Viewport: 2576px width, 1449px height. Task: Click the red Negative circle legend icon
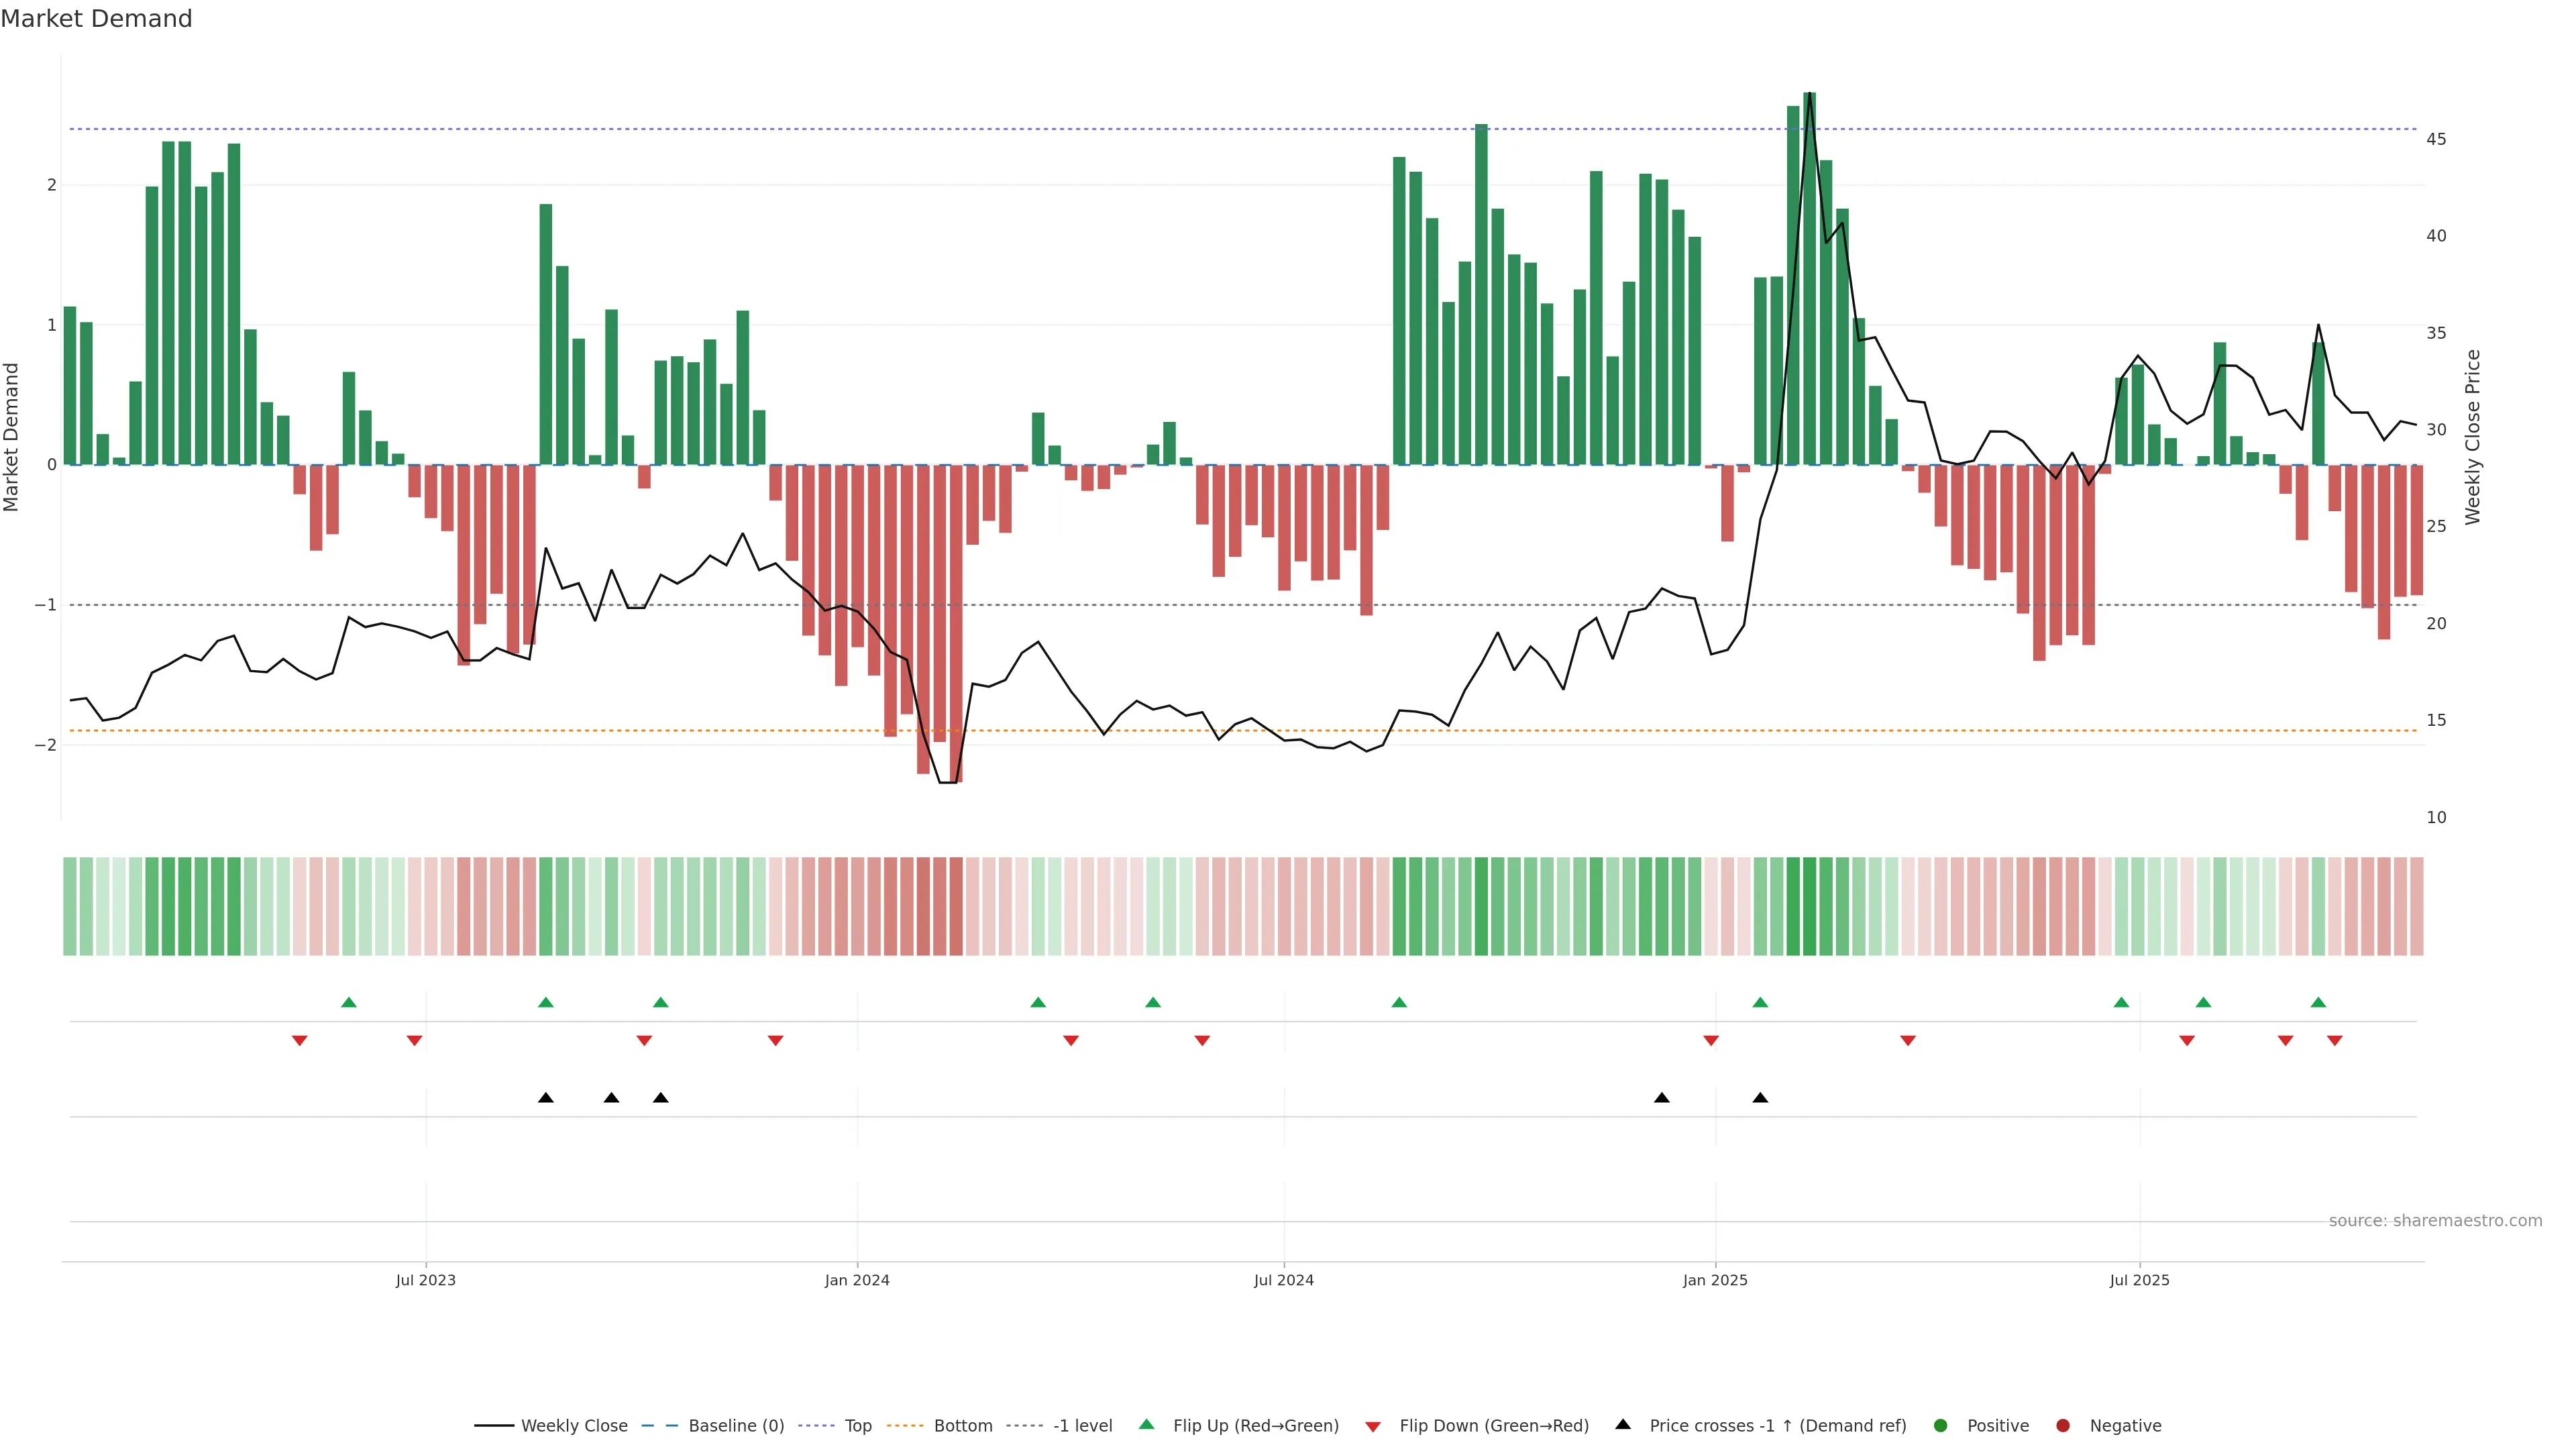[x=2062, y=1426]
